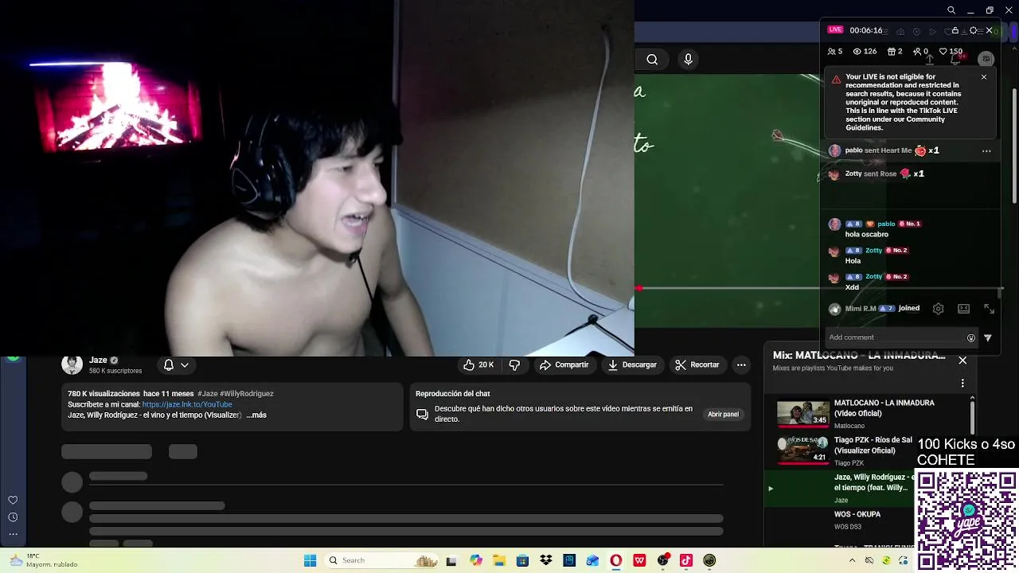1019x573 pixels.
Task: Play MATLOCANO - LA INMADURA thumbnail
Action: pos(802,414)
